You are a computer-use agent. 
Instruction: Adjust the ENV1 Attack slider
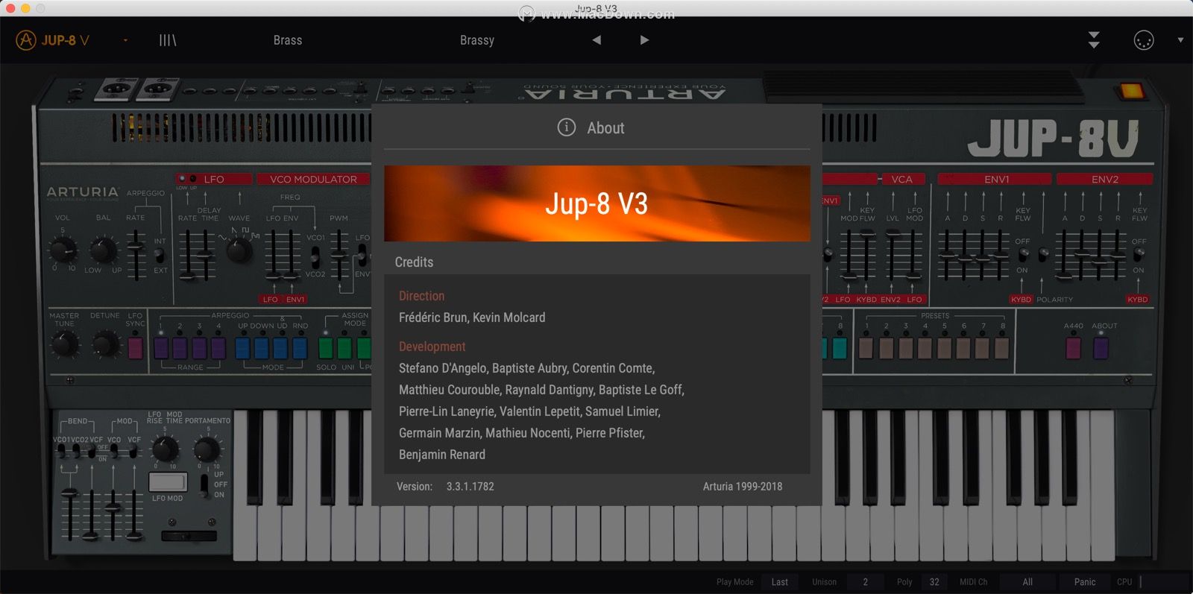pyautogui.click(x=948, y=255)
